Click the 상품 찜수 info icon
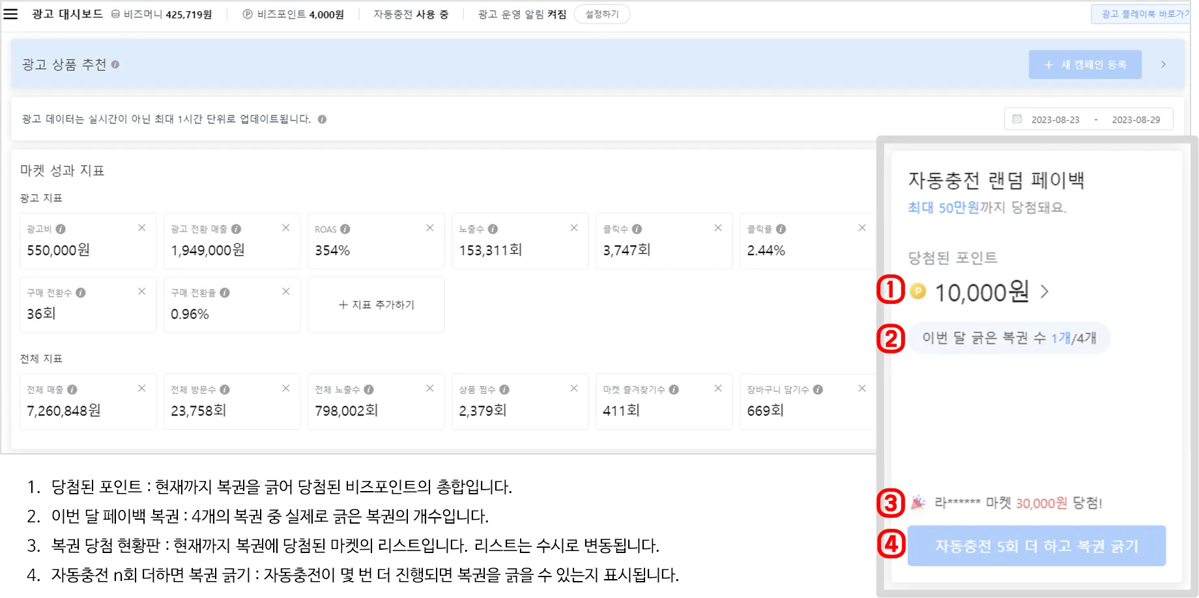The image size is (1199, 598). pyautogui.click(x=504, y=389)
